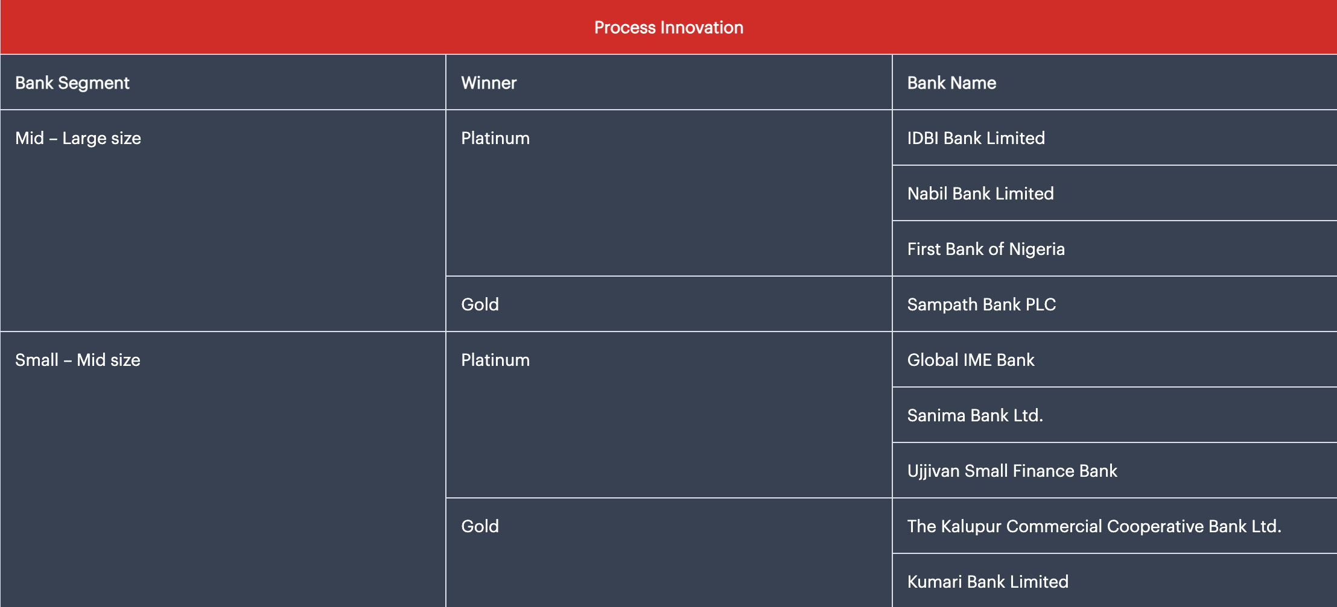Viewport: 1337px width, 607px height.
Task: Select the Bank Segment column header
Action: point(72,83)
